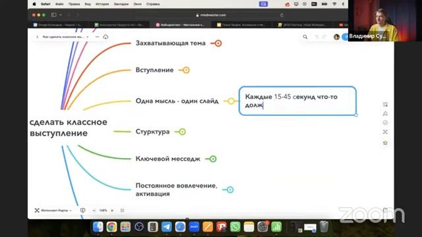Screen dimensions: 422x237
Task: Open the Справка menu
Action: point(153,4)
